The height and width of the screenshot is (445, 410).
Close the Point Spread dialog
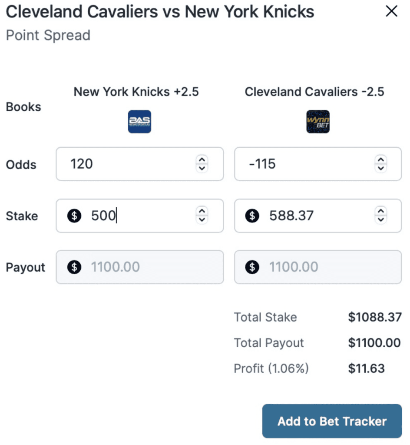click(x=392, y=11)
